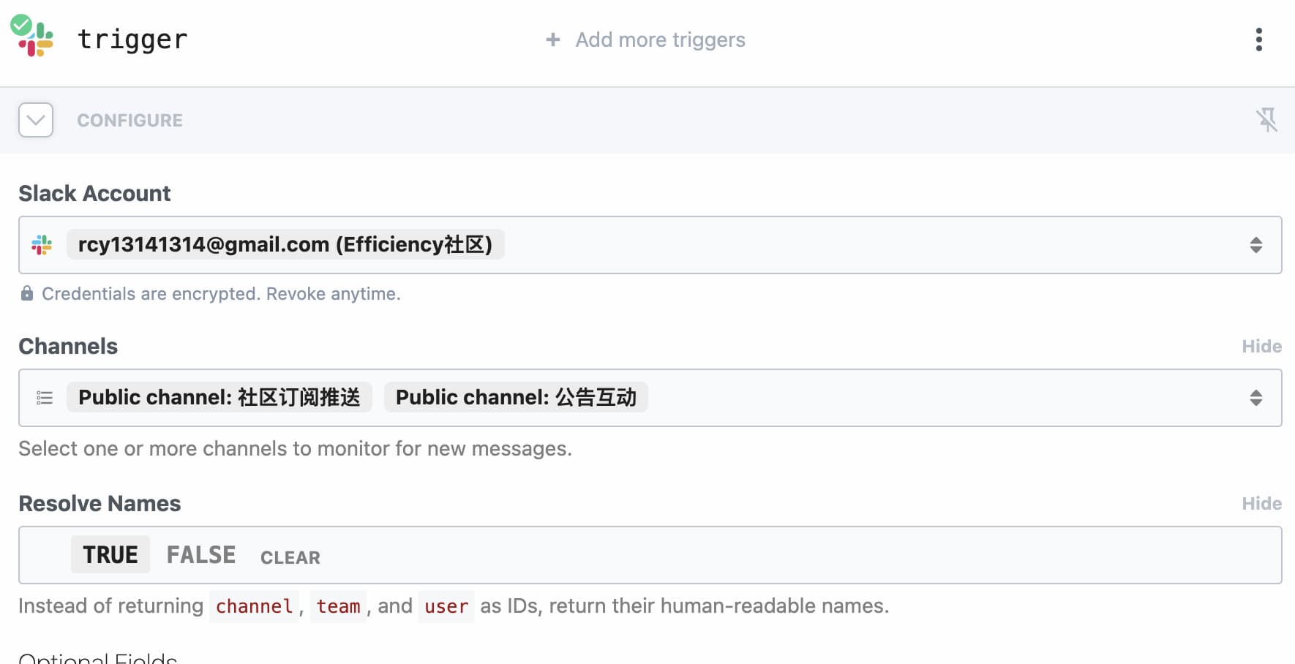
Task: Click the trigger step name
Action: pyautogui.click(x=132, y=39)
